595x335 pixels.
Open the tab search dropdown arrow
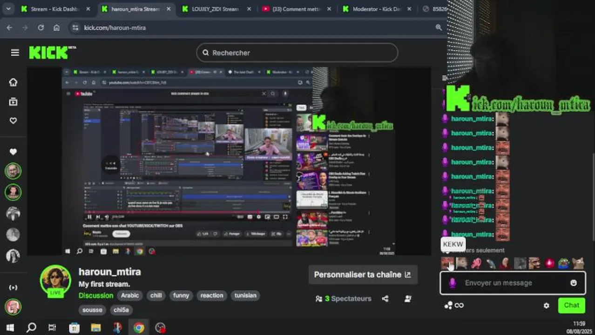coord(8,9)
